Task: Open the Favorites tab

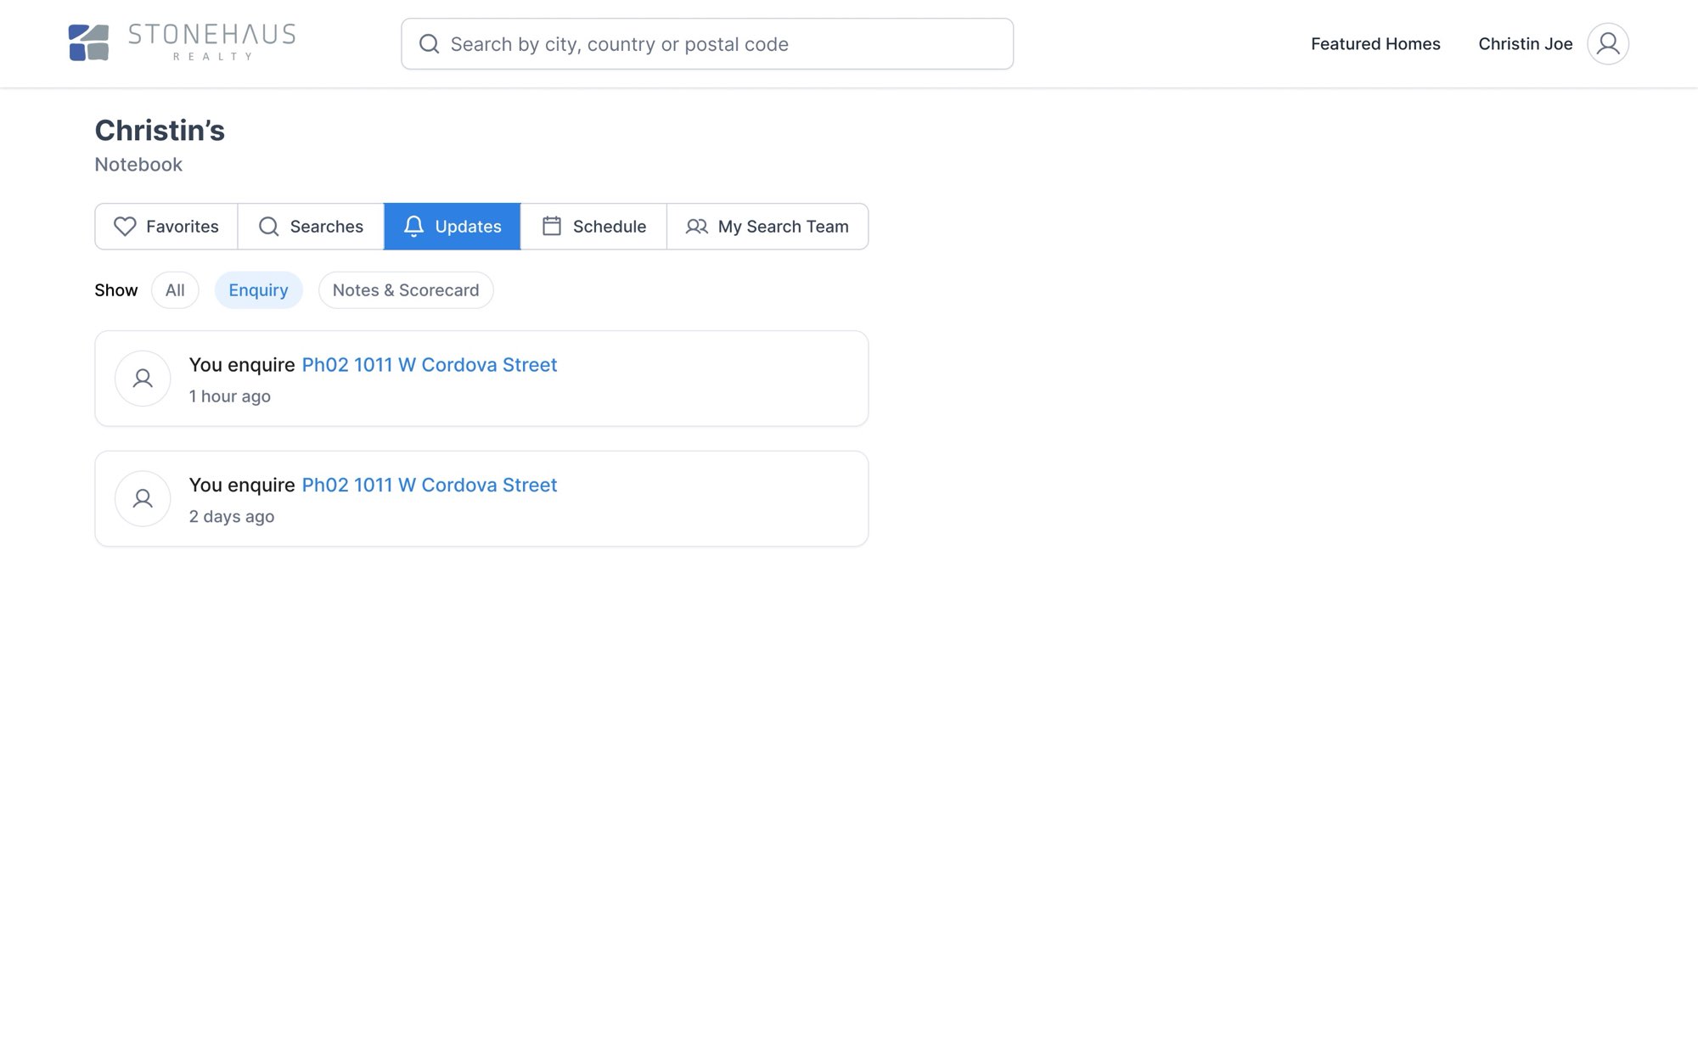Action: coord(166,227)
